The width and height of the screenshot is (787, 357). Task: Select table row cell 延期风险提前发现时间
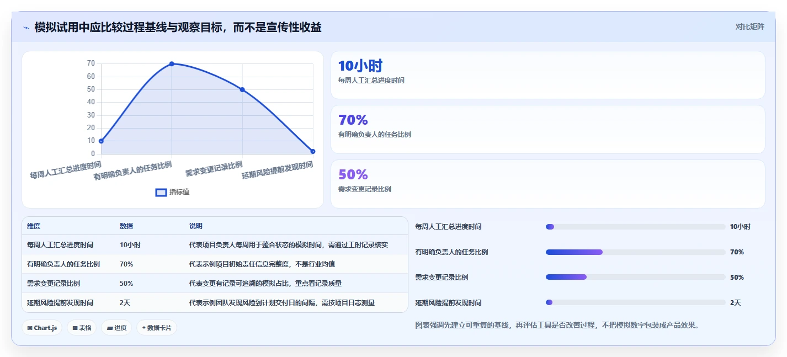tap(60, 303)
